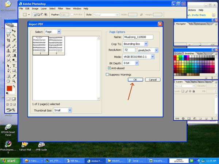Open the Crop To dropdown

[x=135, y=44]
